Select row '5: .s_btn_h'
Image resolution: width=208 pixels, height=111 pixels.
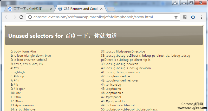click(x=18, y=72)
